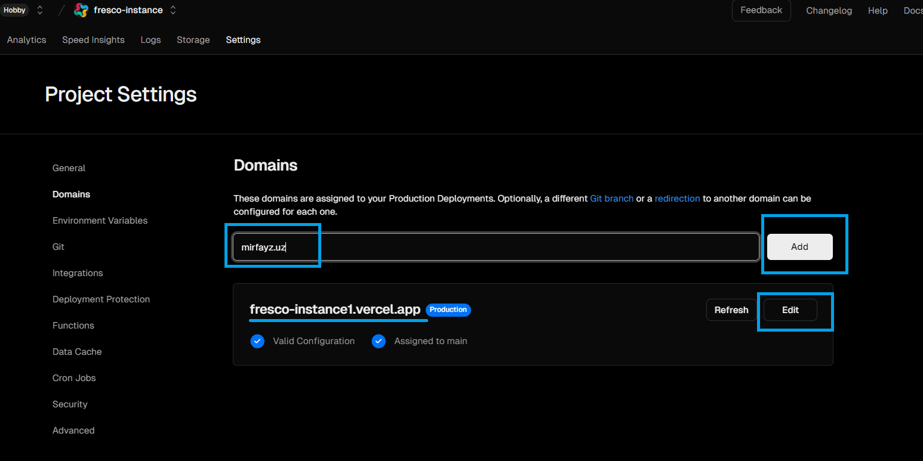This screenshot has height=461, width=923.
Task: Follow the Git branch link
Action: coord(611,199)
